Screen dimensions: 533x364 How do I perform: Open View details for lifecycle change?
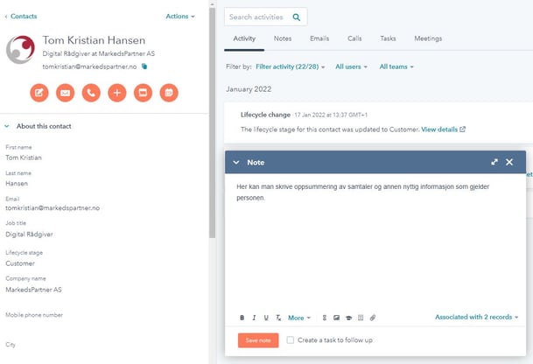(439, 129)
